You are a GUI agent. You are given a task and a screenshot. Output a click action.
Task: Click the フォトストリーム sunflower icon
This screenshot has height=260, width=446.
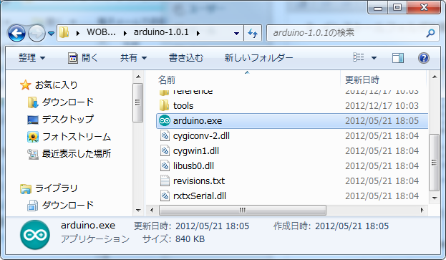click(33, 137)
